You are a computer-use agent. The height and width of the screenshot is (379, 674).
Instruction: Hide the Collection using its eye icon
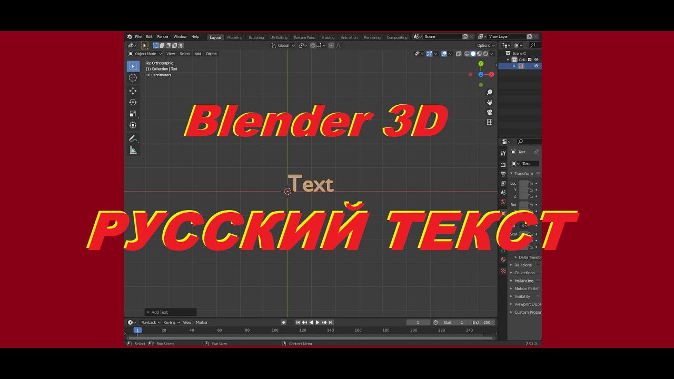coord(537,59)
